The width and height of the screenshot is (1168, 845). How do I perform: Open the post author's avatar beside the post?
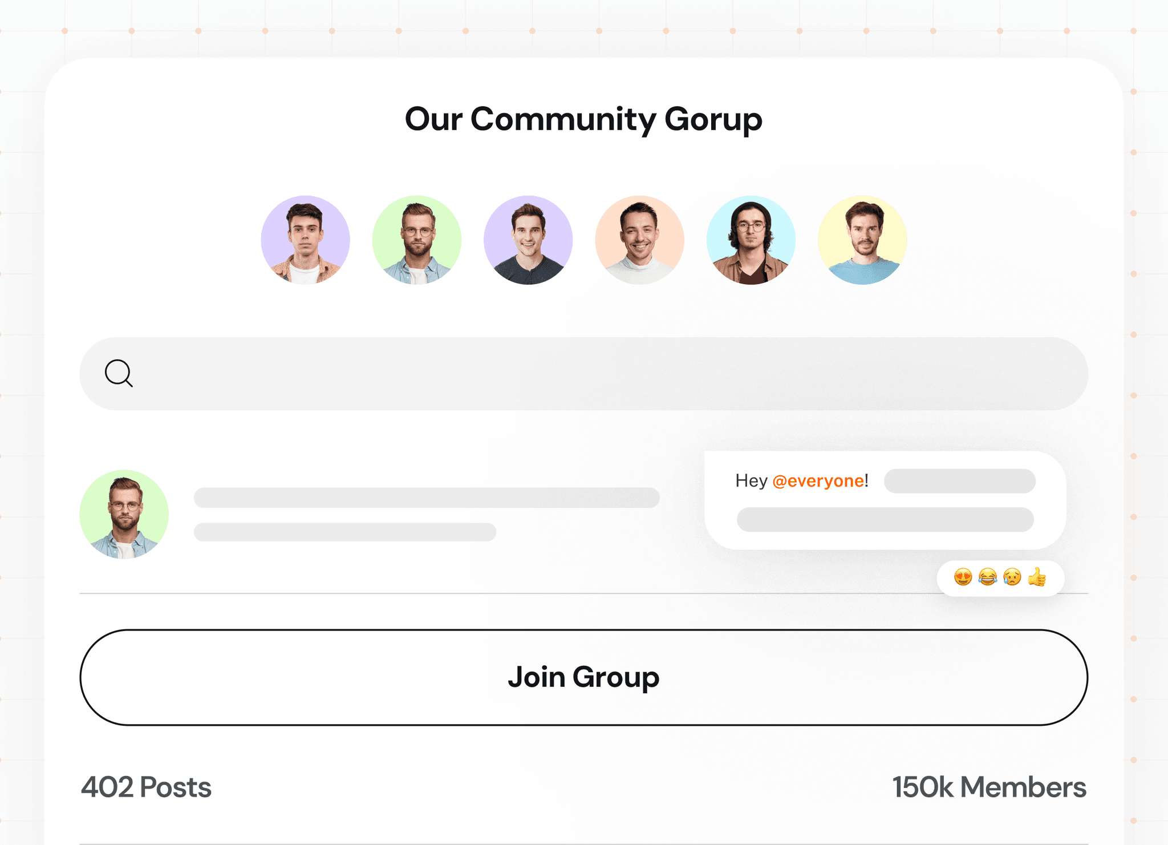124,514
